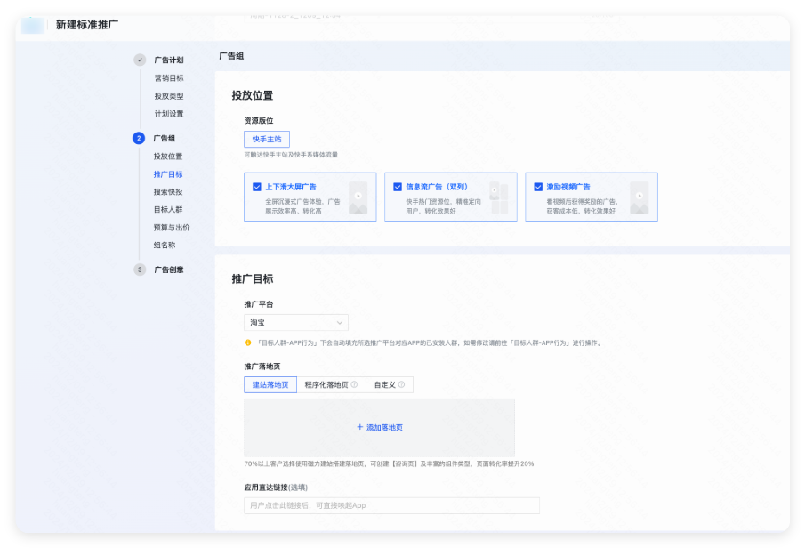The width and height of the screenshot is (805, 548).
Task: Click the preview thumbnail in 上下滑大屏广告 card
Action: click(x=358, y=197)
